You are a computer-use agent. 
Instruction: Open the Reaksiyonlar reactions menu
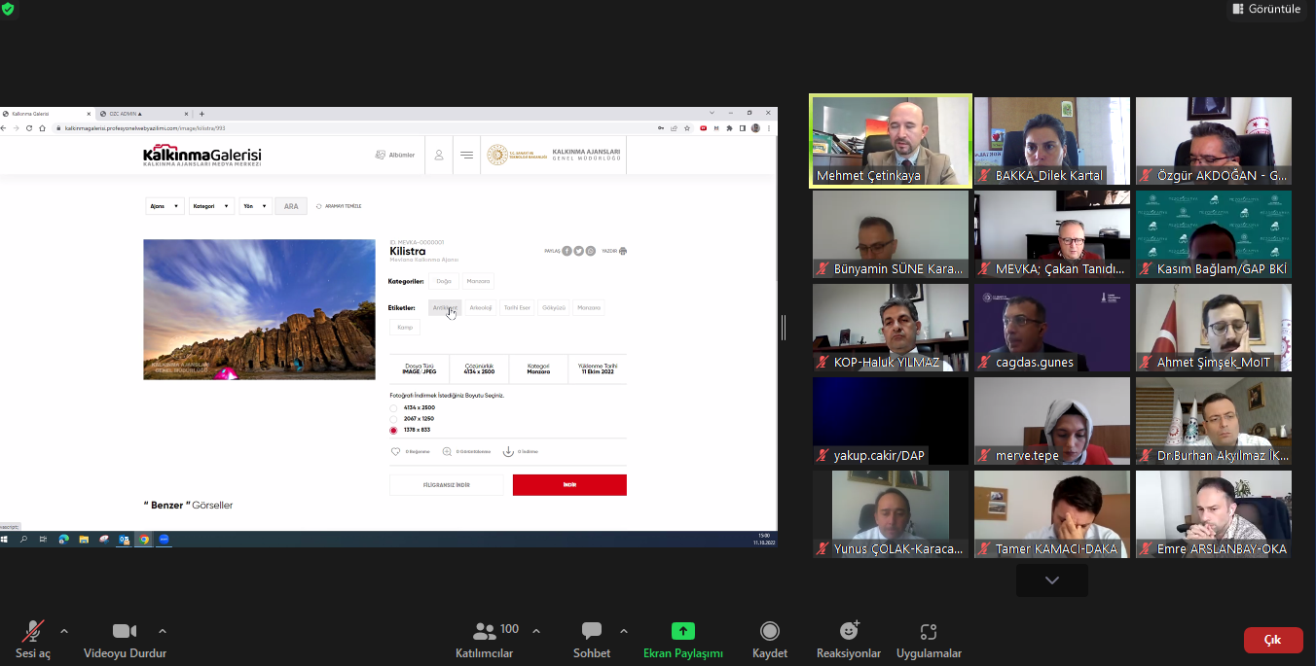click(x=848, y=632)
